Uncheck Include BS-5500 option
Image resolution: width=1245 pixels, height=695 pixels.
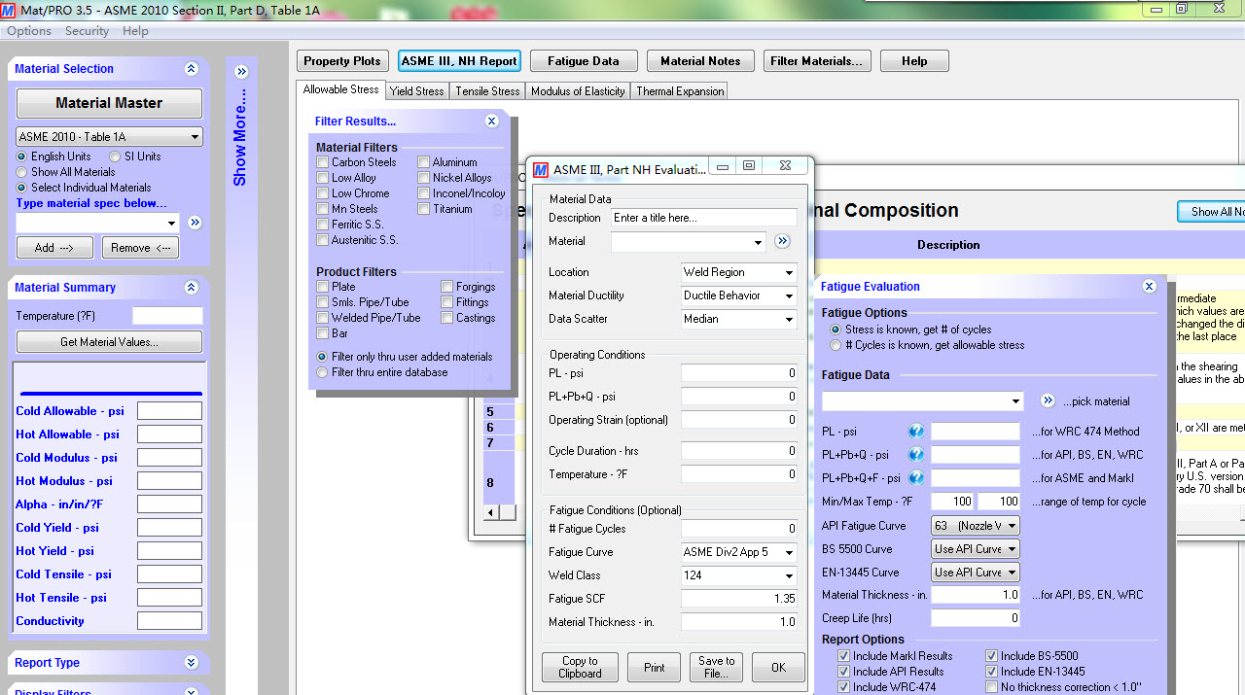click(991, 656)
